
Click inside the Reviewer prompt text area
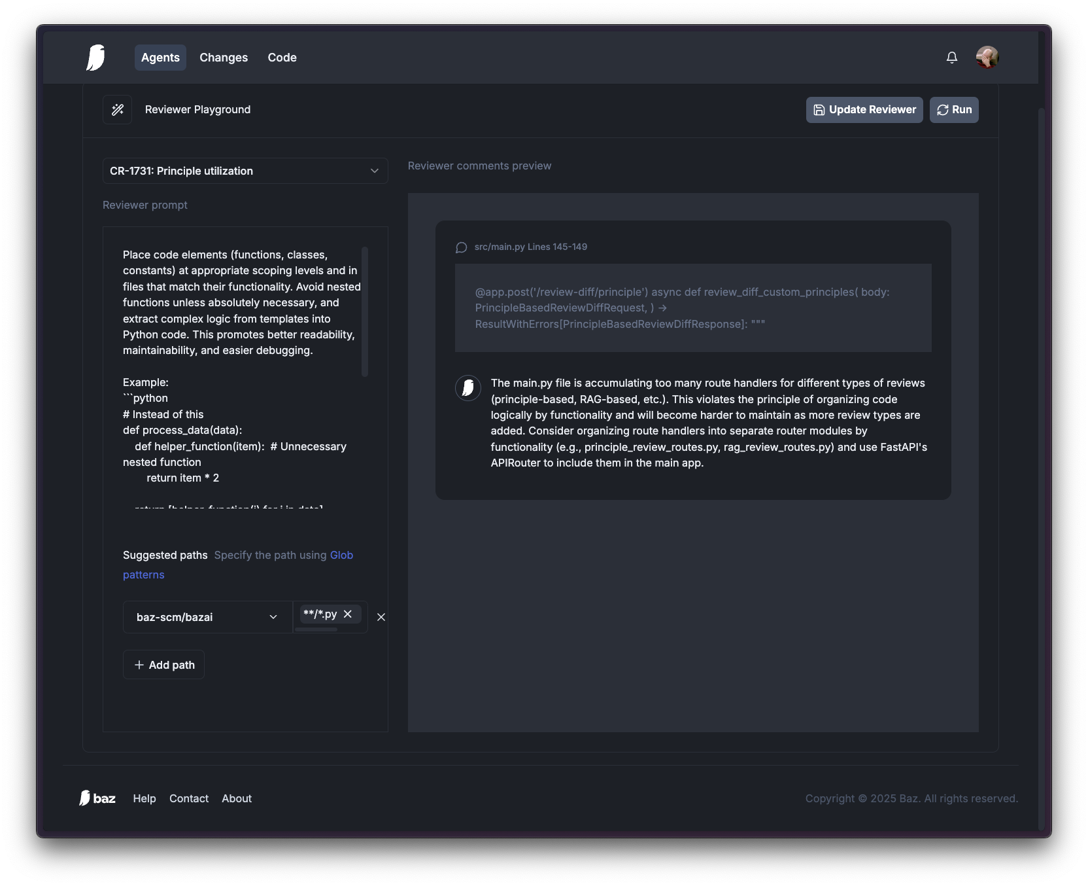point(242,377)
